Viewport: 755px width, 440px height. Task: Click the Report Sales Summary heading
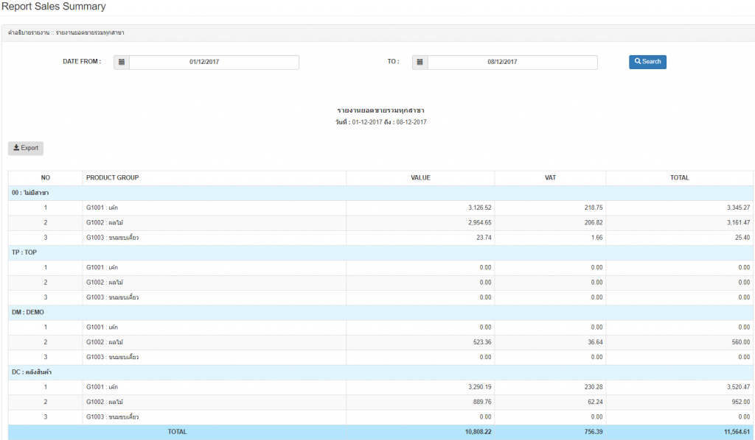(x=53, y=7)
